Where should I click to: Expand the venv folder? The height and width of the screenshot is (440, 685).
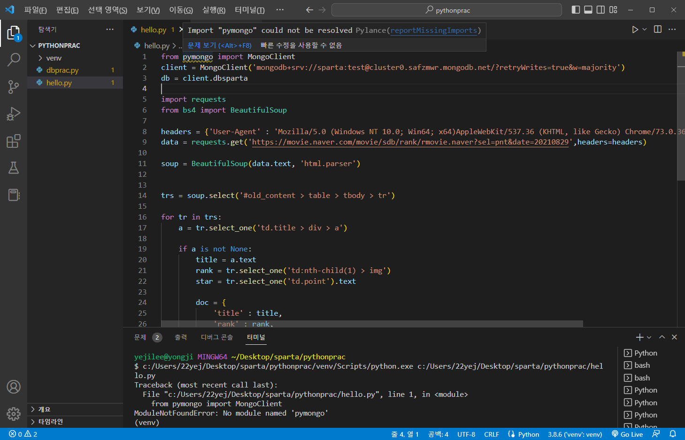(75, 58)
